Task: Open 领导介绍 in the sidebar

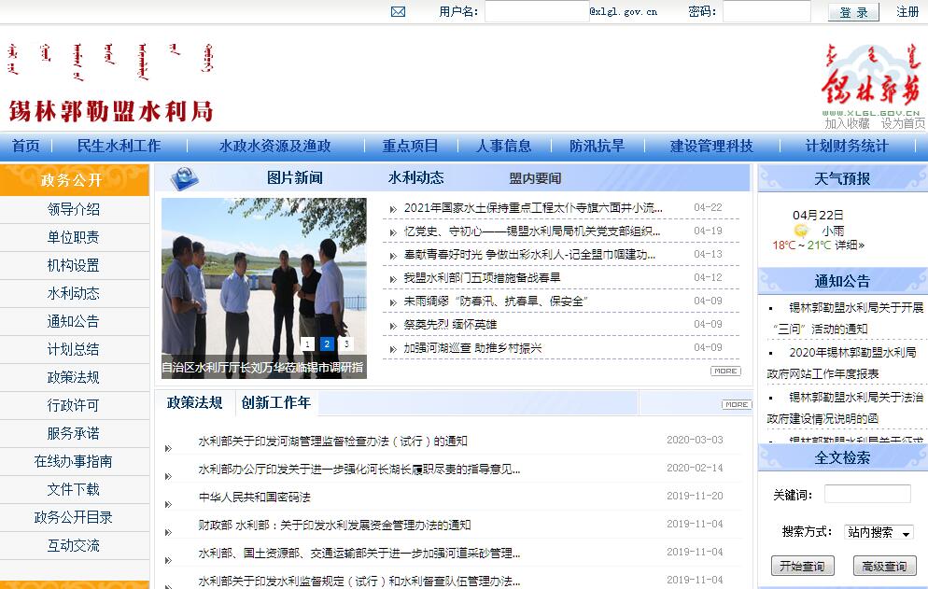Action: [74, 210]
